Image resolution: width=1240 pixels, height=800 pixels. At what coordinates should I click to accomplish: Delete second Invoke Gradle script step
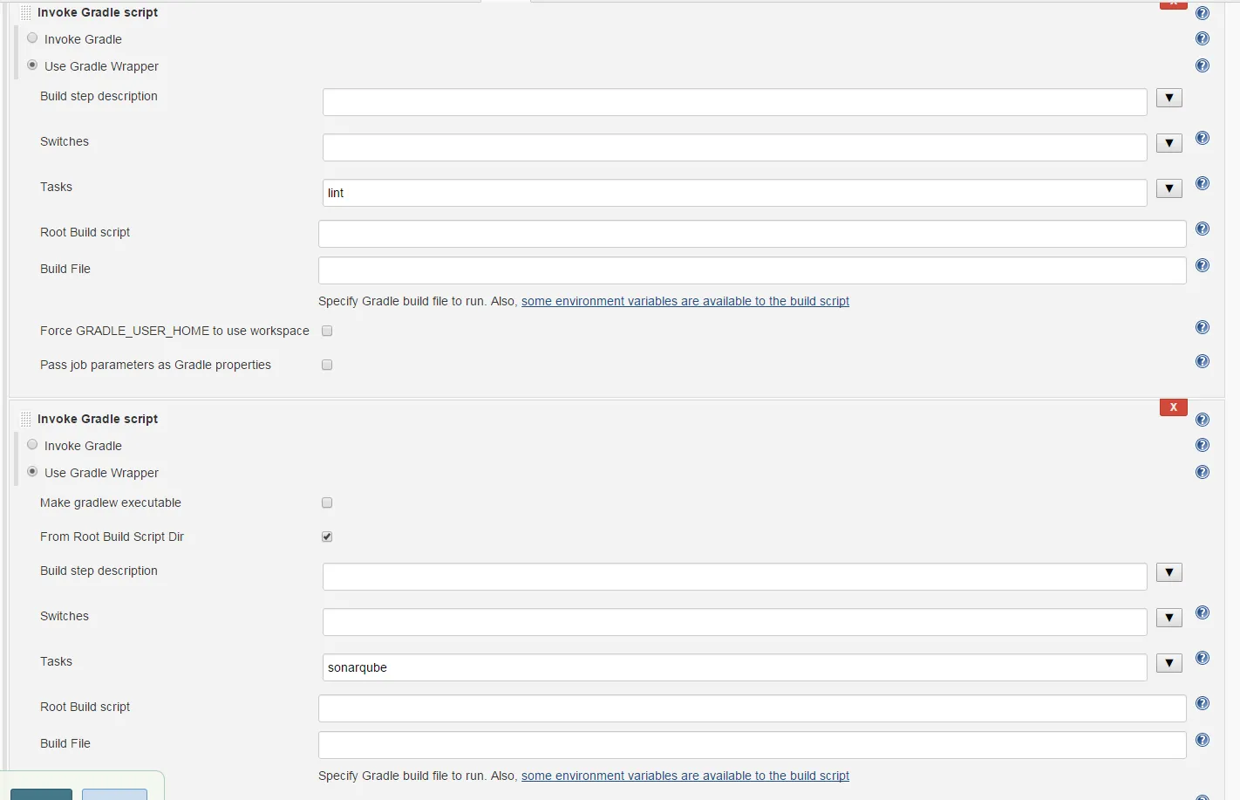tap(1173, 407)
